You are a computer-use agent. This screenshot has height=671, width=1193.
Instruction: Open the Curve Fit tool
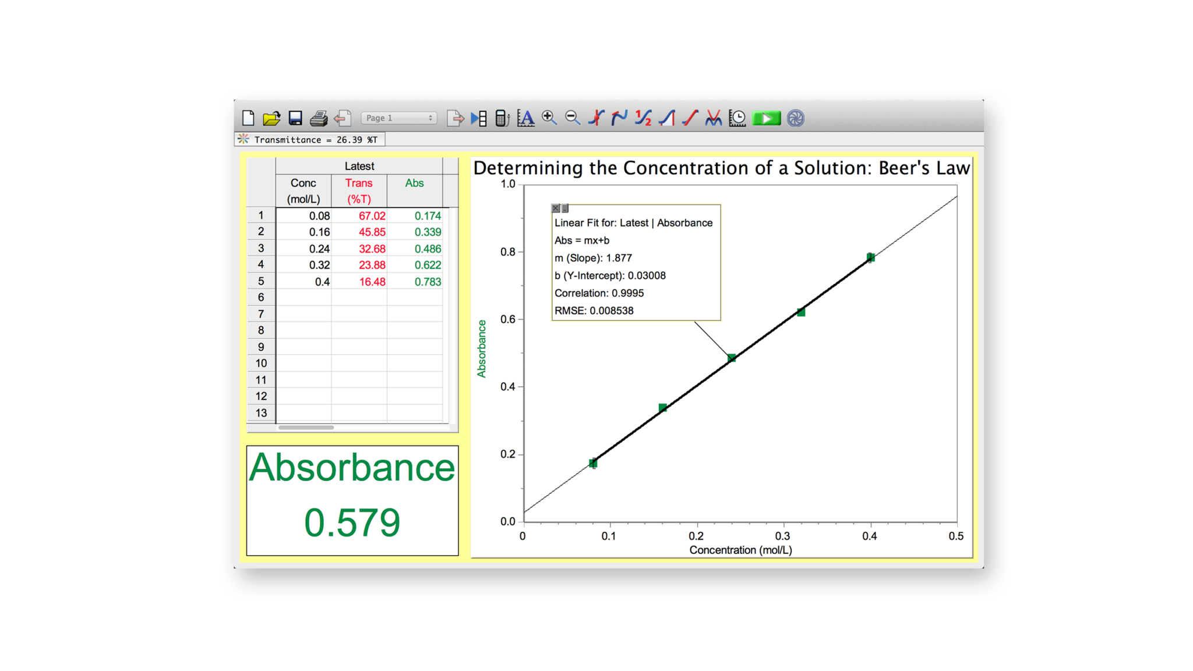(x=714, y=118)
